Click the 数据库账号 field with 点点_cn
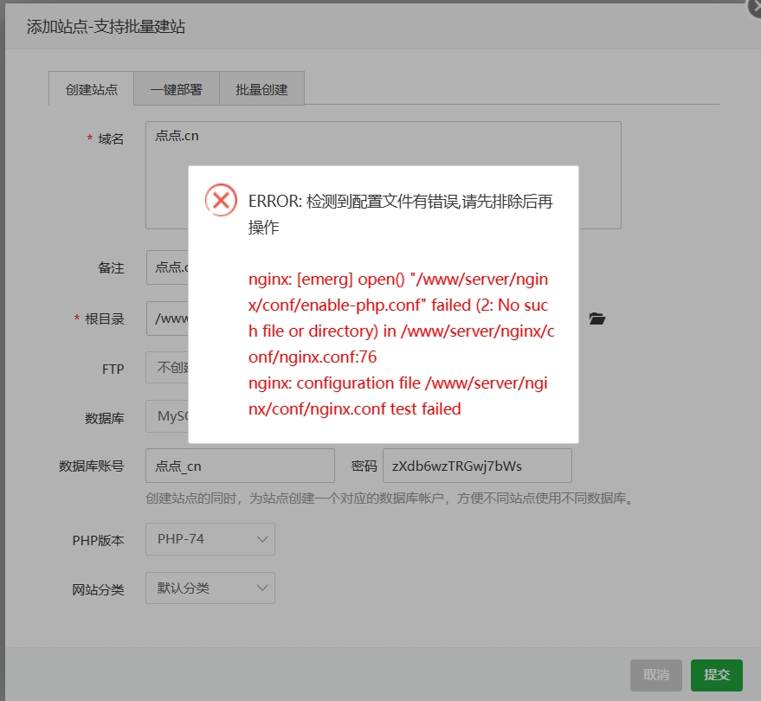761x701 pixels. click(240, 466)
